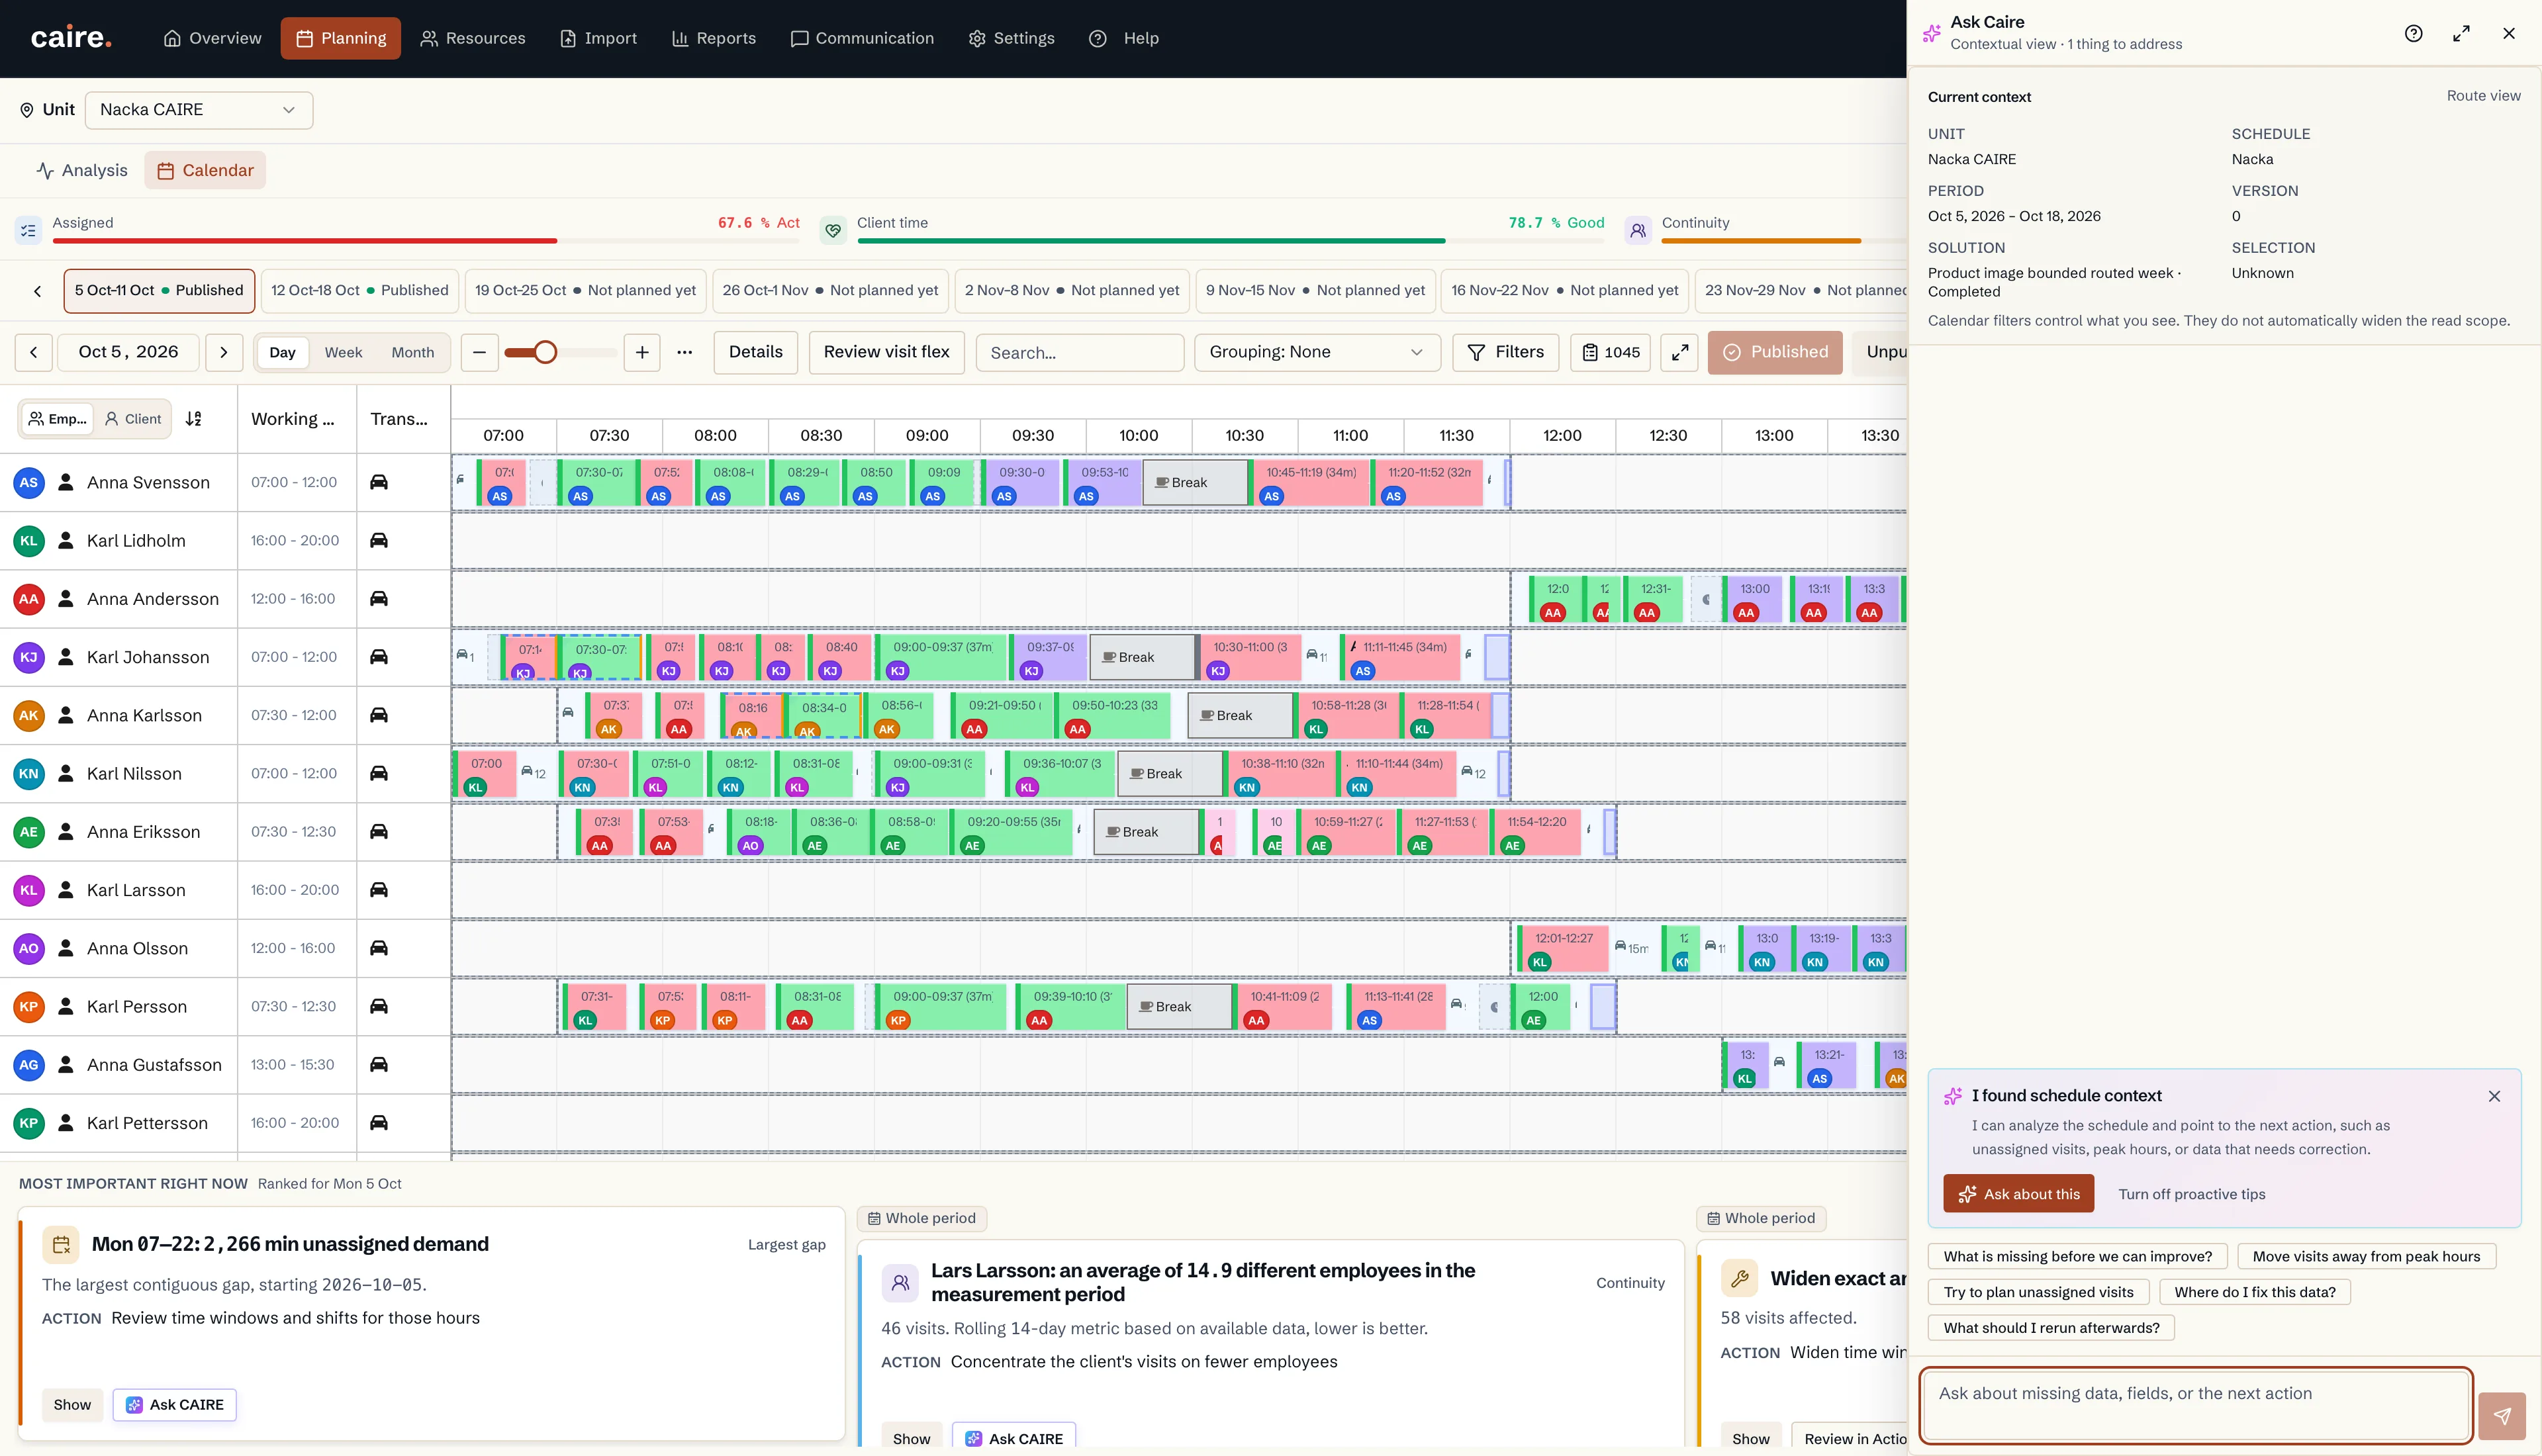The image size is (2542, 1456).
Task: Select the 5 Oct-11 Oct Published week
Action: pyautogui.click(x=159, y=290)
